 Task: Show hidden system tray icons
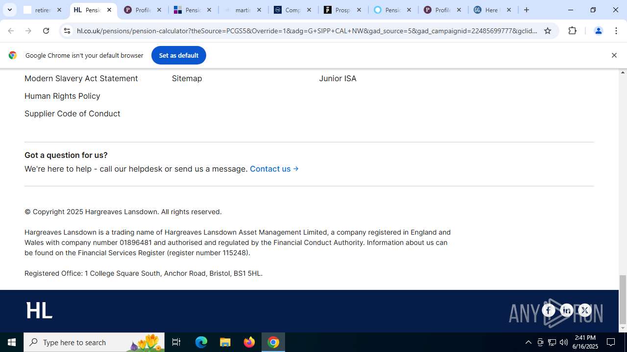click(x=528, y=342)
